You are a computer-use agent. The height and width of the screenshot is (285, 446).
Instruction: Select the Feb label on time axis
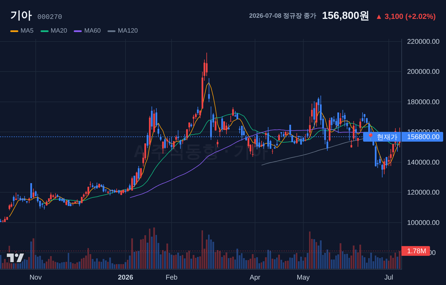coord(172,277)
